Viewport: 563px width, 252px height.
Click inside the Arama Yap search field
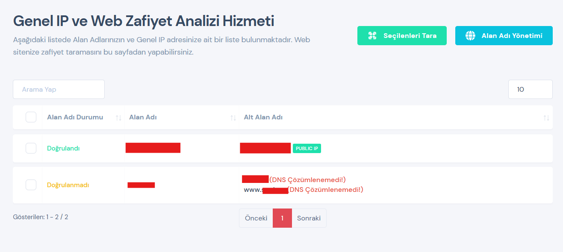tap(59, 89)
